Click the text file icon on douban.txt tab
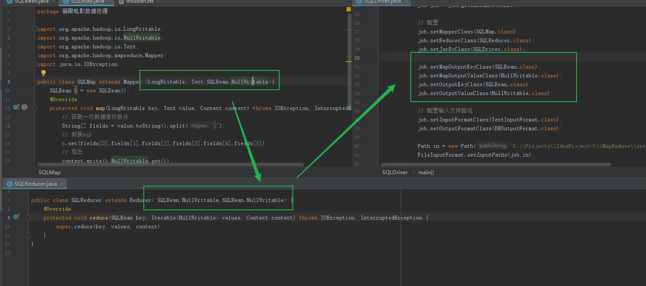Screen dimensions: 646x286 122,2
